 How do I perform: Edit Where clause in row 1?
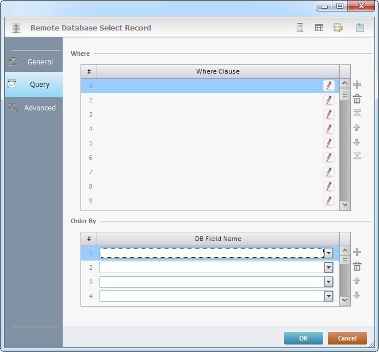(x=328, y=86)
